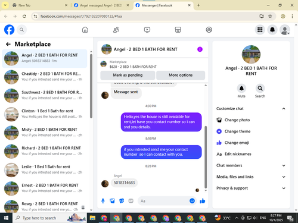Image resolution: width=298 pixels, height=223 pixels.
Task: Click the conversation list scrollbar
Action: click(91, 86)
